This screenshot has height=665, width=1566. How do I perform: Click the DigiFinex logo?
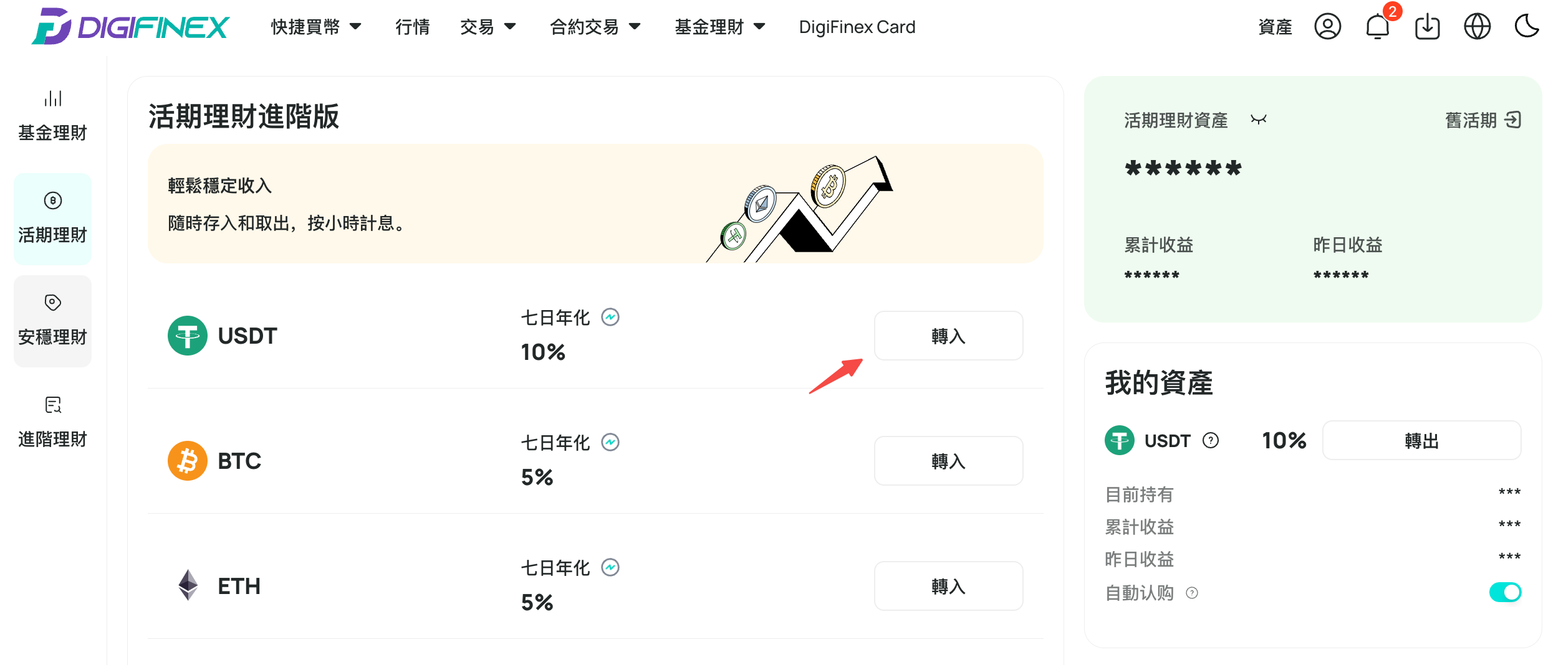pyautogui.click(x=130, y=27)
